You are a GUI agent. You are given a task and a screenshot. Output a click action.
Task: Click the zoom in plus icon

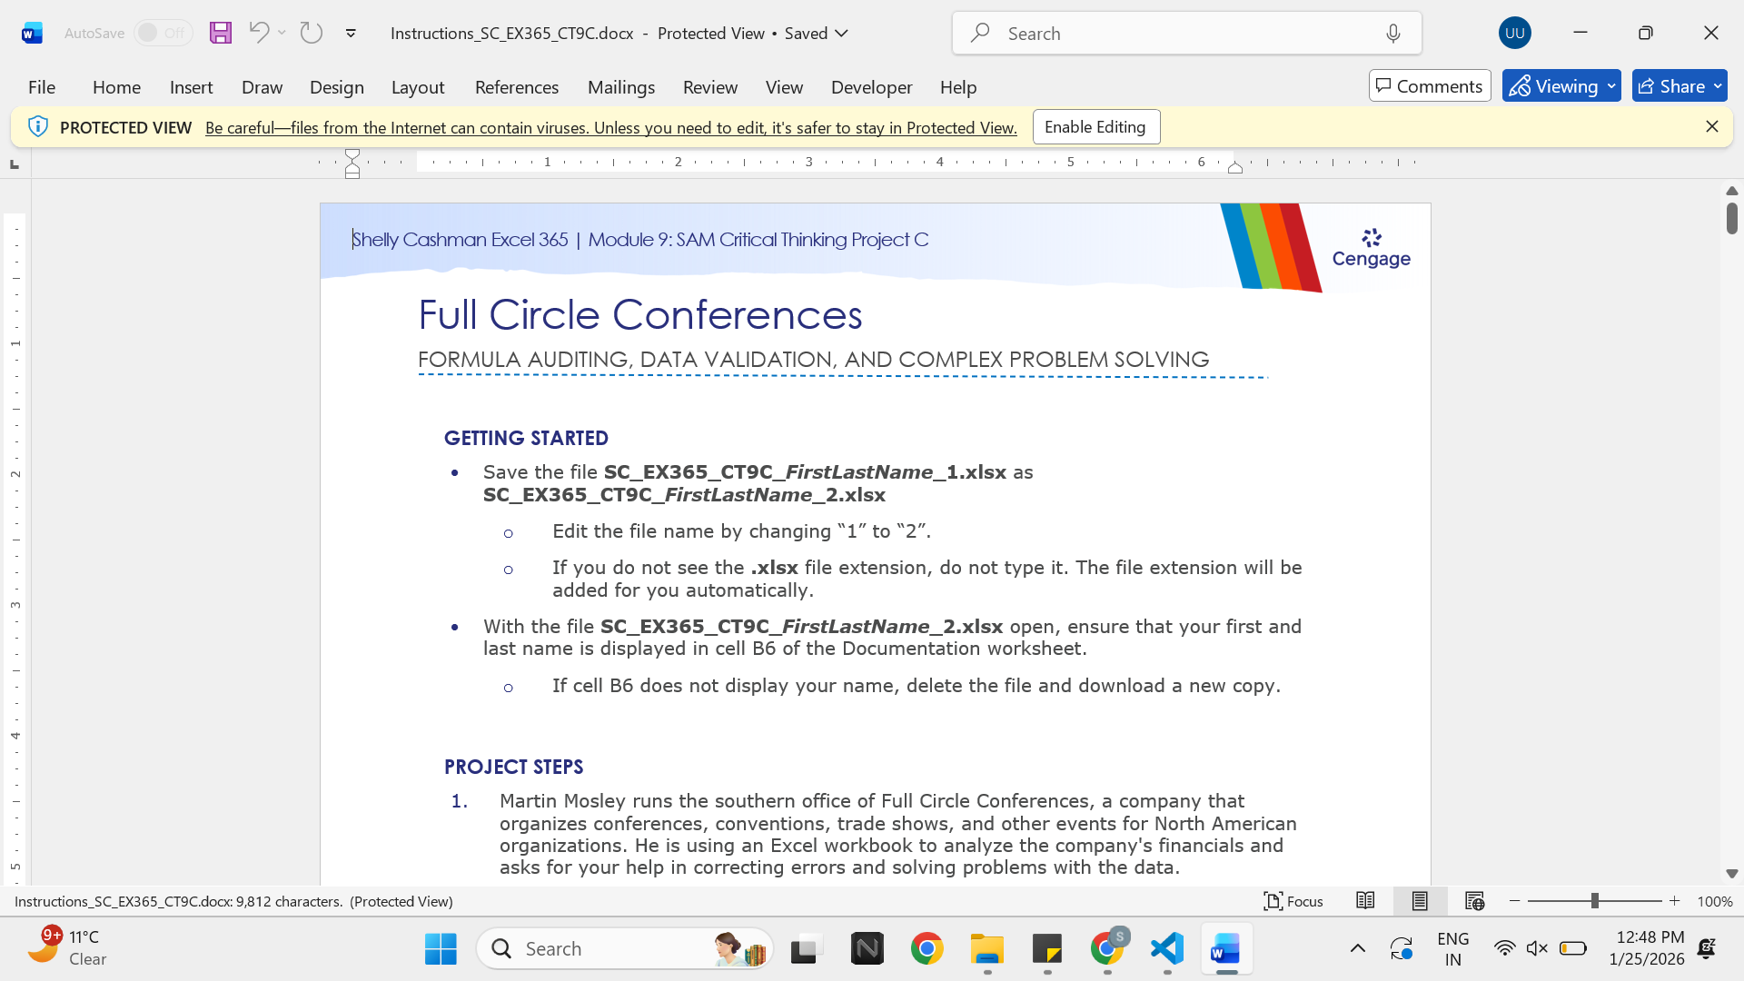(1675, 901)
